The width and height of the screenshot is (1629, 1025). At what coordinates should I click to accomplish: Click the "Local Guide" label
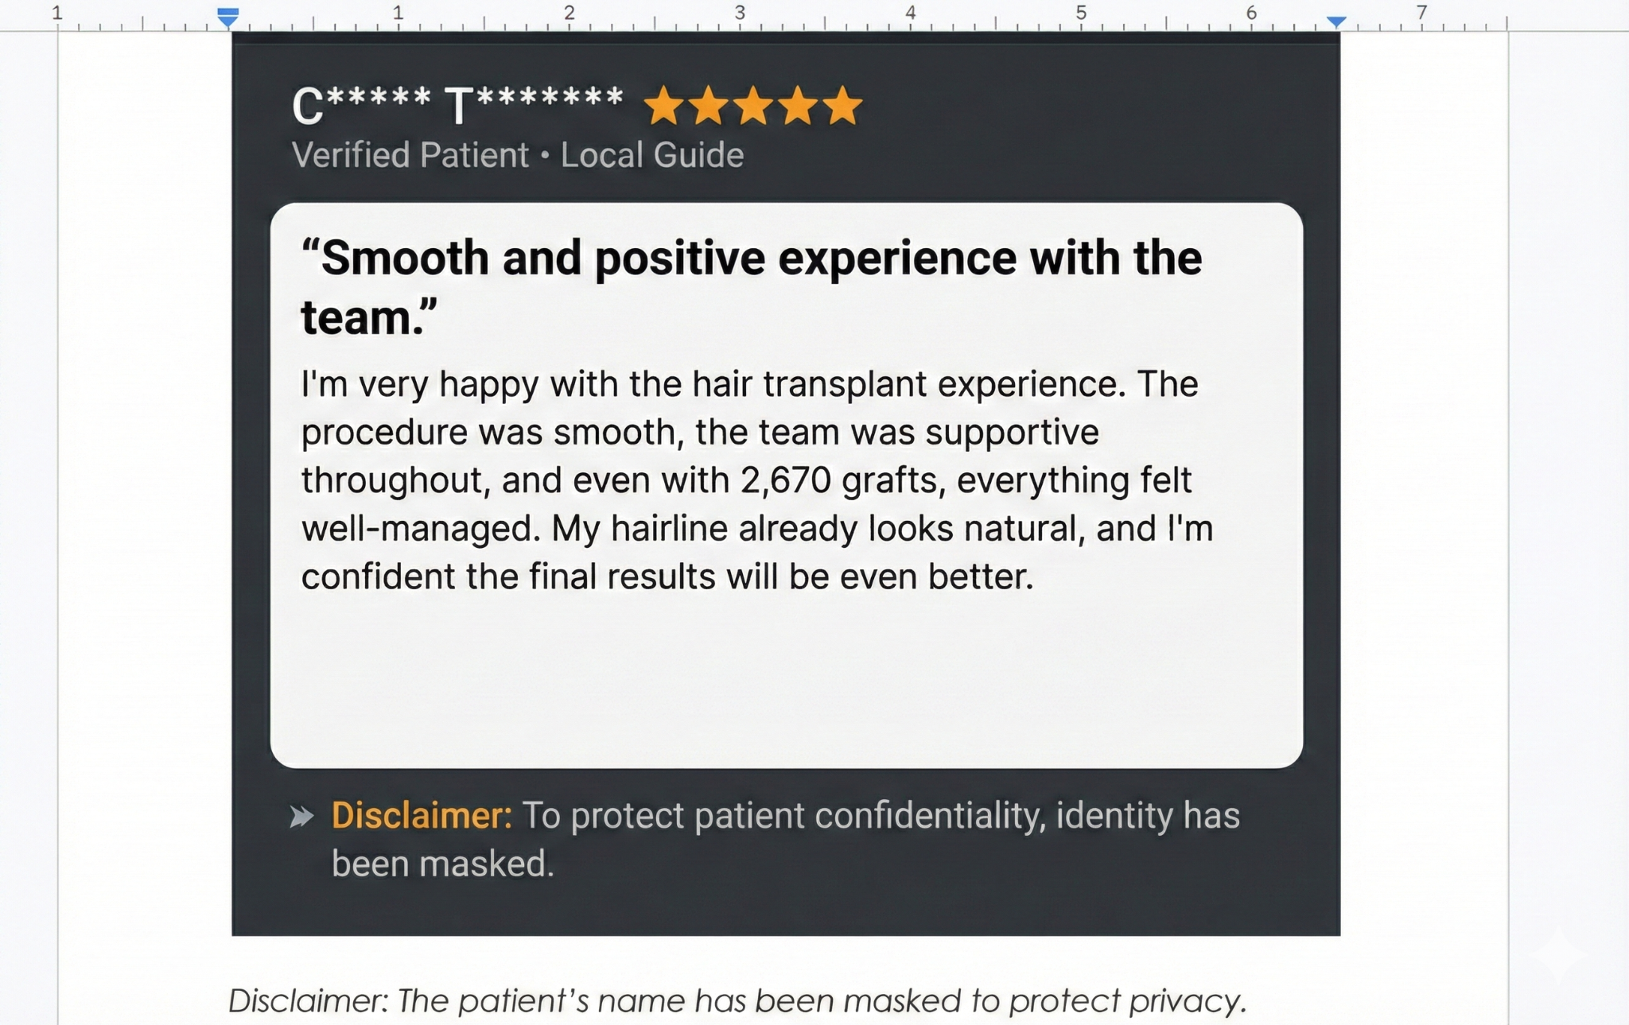(652, 155)
